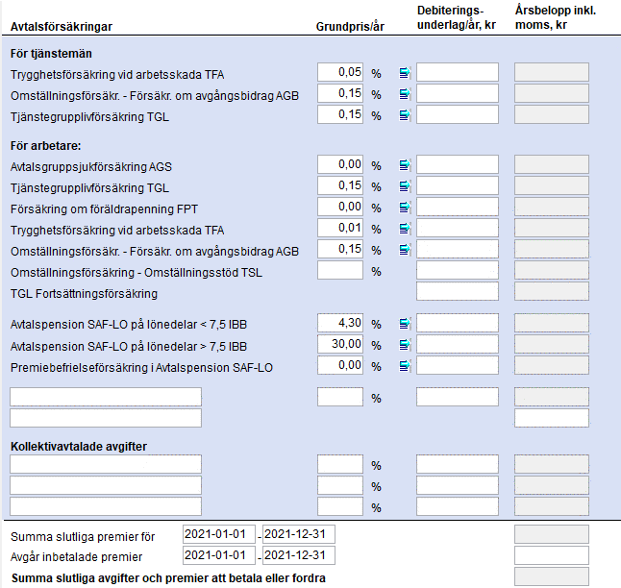Viewport: 621px width, 588px height.
Task: Edit Grundpris 0,00 for Avtalsgruppsjukförsäkring AGS
Action: pos(340,164)
